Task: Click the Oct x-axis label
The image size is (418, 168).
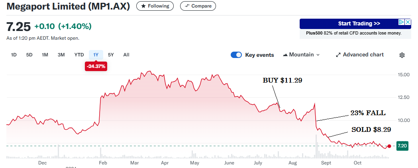Action: point(357,163)
